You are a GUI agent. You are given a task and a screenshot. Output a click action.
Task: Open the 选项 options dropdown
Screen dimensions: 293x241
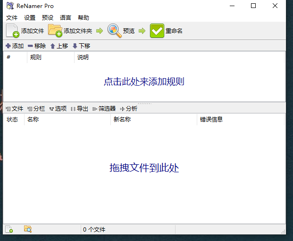click(58, 109)
